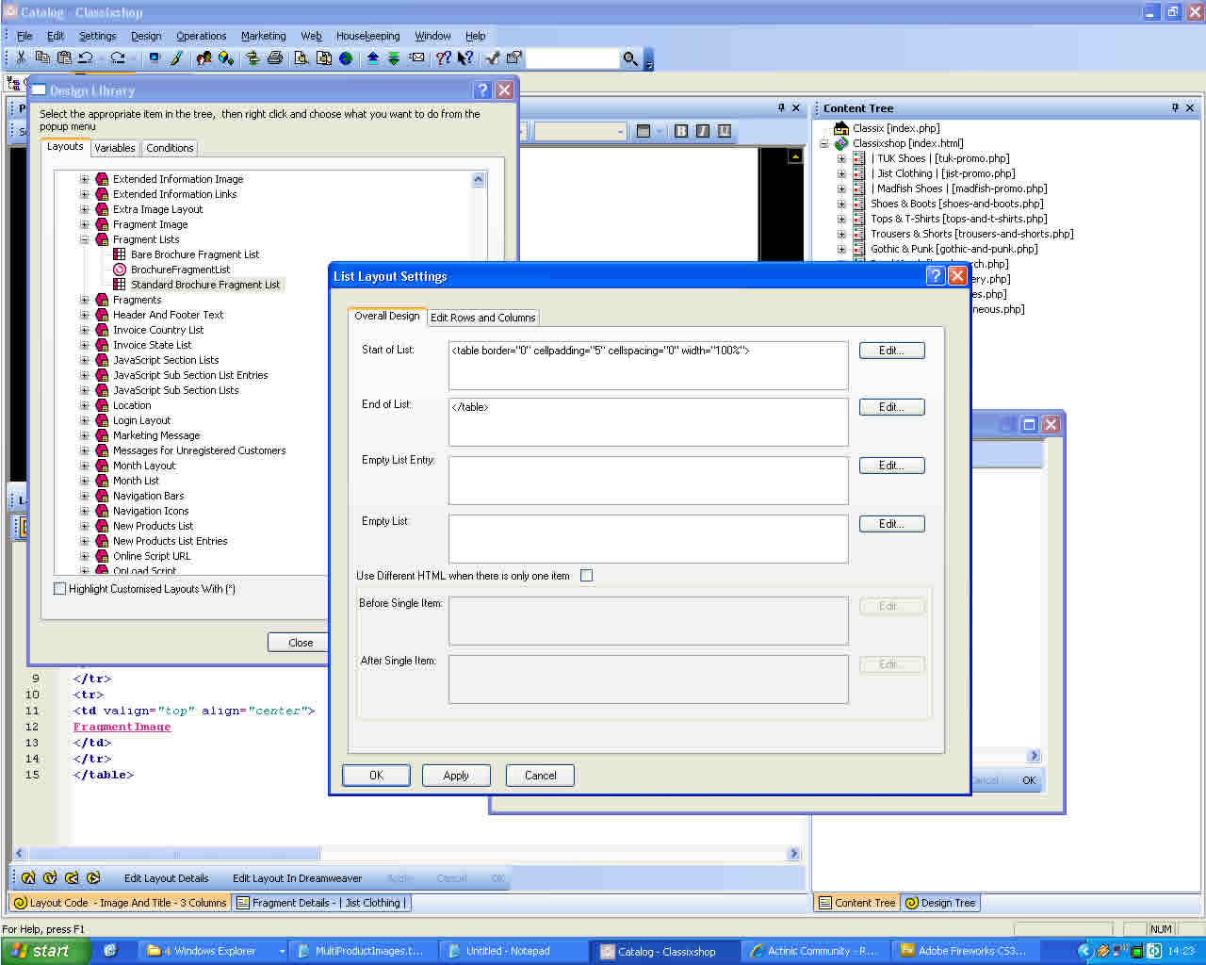Expand the Navigation Bars layout node
This screenshot has width=1206, height=965.
pyautogui.click(x=85, y=496)
